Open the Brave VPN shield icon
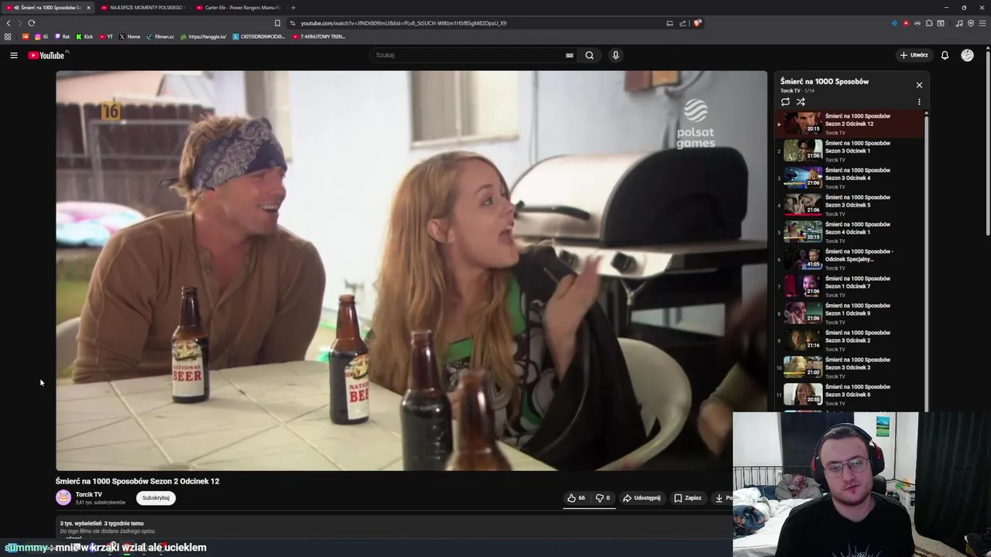991x557 pixels. tap(971, 23)
